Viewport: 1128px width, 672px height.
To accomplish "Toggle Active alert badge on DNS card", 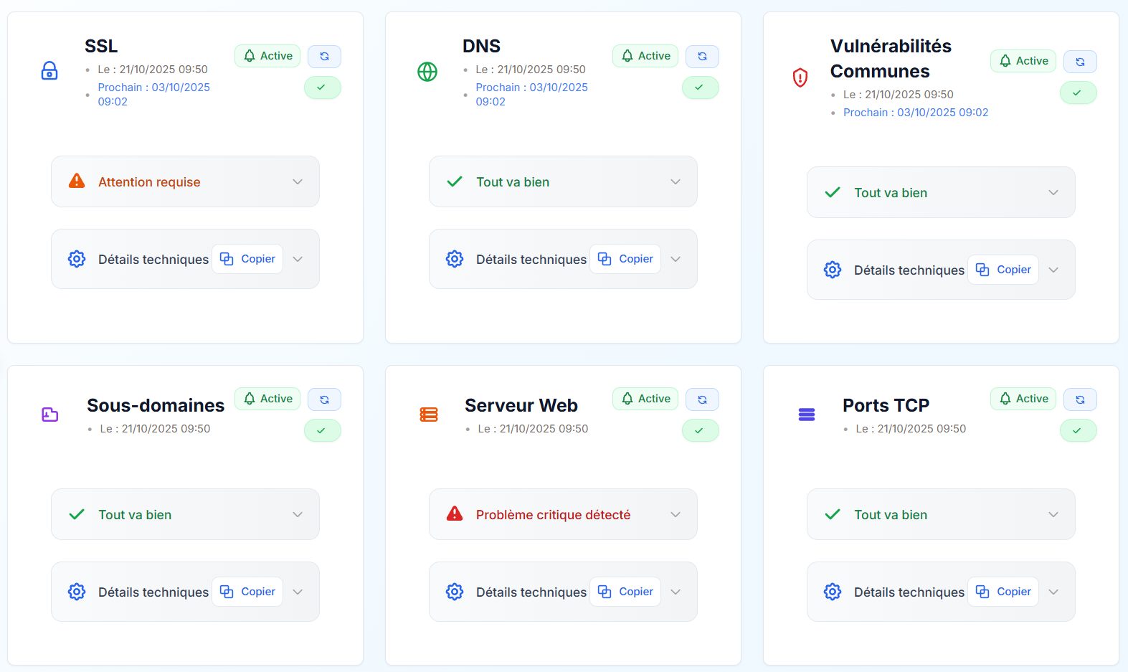I will (x=645, y=56).
